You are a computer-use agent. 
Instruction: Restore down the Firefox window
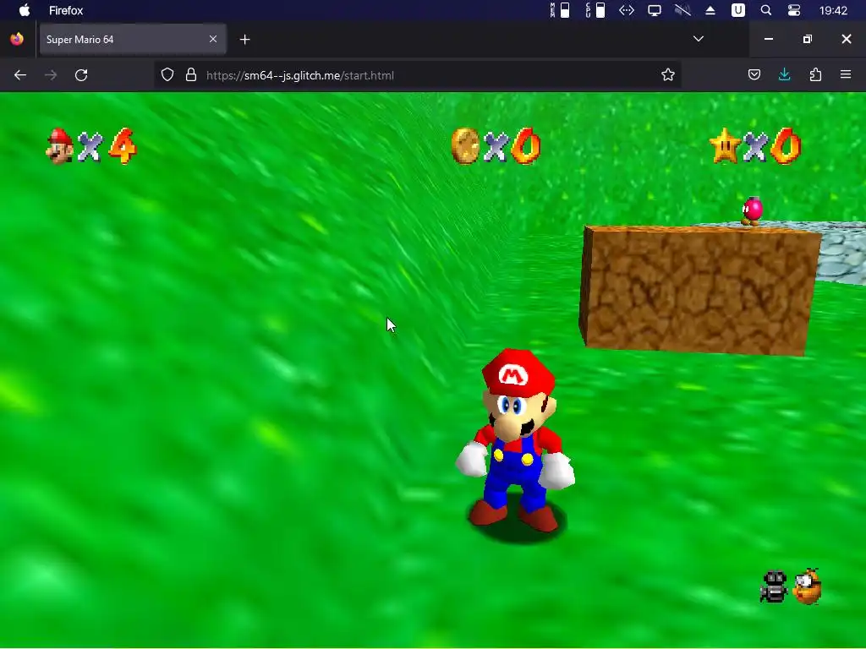point(808,39)
